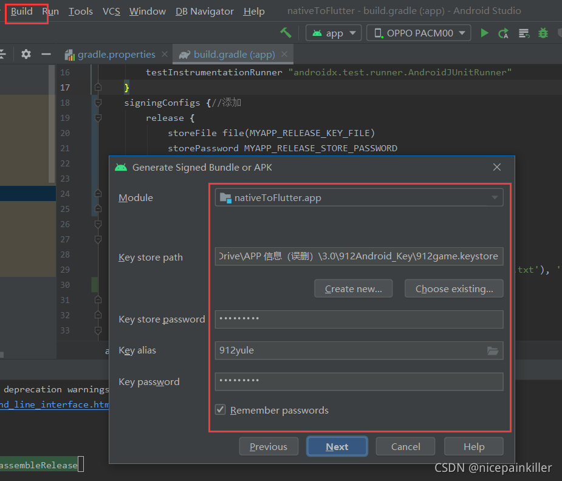Image resolution: width=562 pixels, height=481 pixels.
Task: Toggle code fold marker at line 24
Action: (98, 194)
